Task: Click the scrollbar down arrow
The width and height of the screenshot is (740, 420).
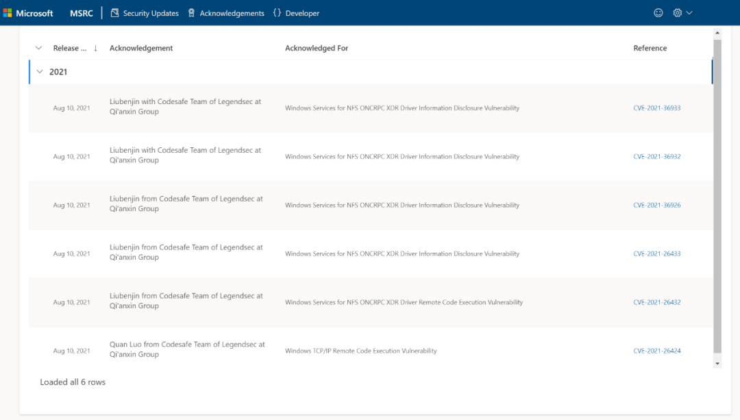Action: pyautogui.click(x=717, y=363)
